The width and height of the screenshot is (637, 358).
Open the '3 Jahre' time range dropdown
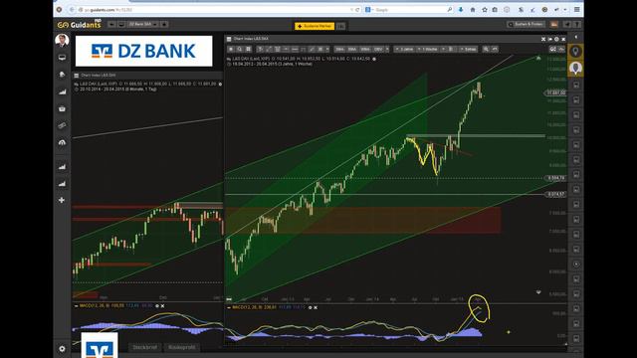click(x=405, y=49)
